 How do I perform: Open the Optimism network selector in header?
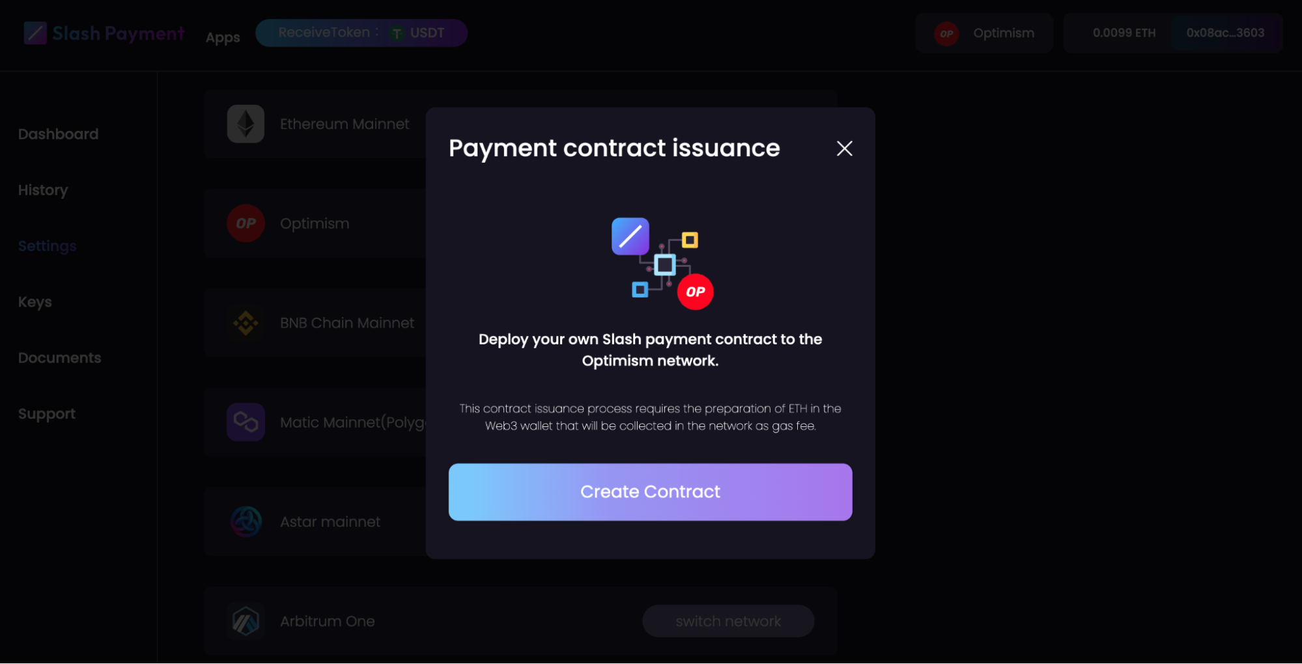[984, 33]
